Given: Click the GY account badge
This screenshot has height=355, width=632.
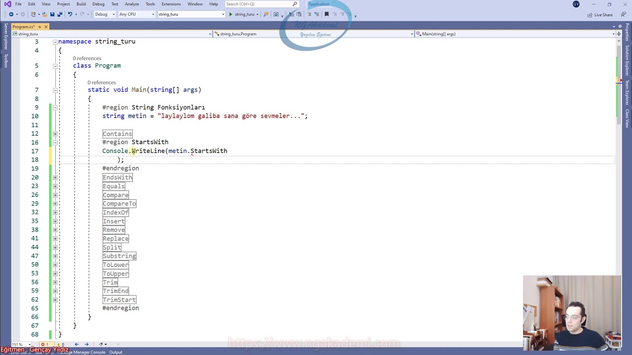Looking at the screenshot, I should pos(576,4).
